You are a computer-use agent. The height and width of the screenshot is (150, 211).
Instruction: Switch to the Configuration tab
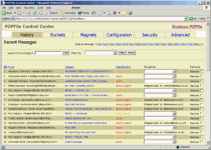(x=119, y=35)
